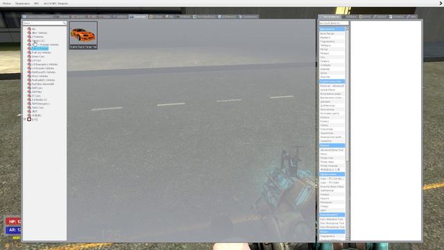
Task: Select the 'Дубликатор' tool
Action: [332, 106]
